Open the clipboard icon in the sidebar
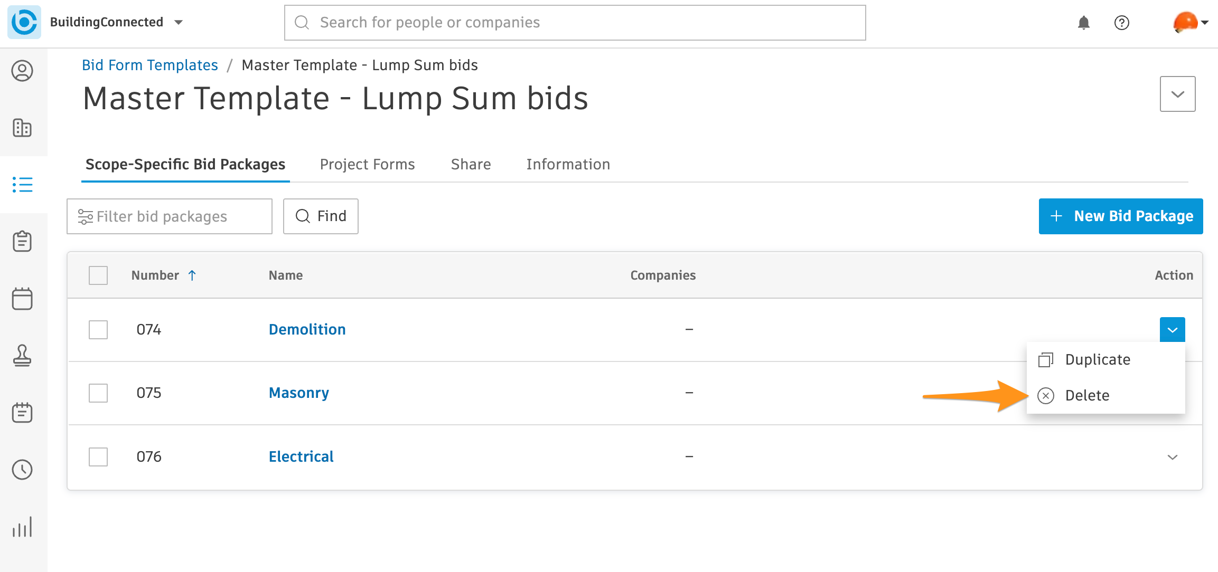Image resolution: width=1218 pixels, height=572 pixels. click(22, 242)
